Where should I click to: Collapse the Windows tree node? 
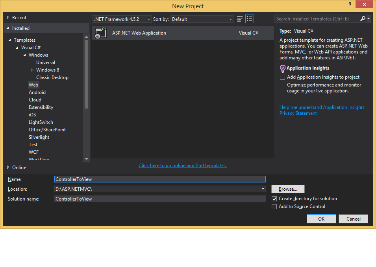tap(24, 55)
